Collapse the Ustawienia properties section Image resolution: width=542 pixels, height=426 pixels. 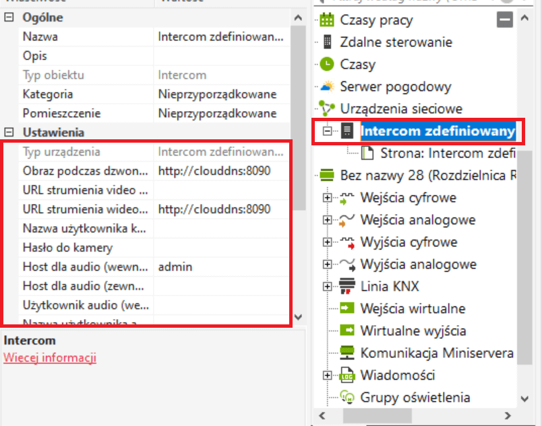click(9, 133)
